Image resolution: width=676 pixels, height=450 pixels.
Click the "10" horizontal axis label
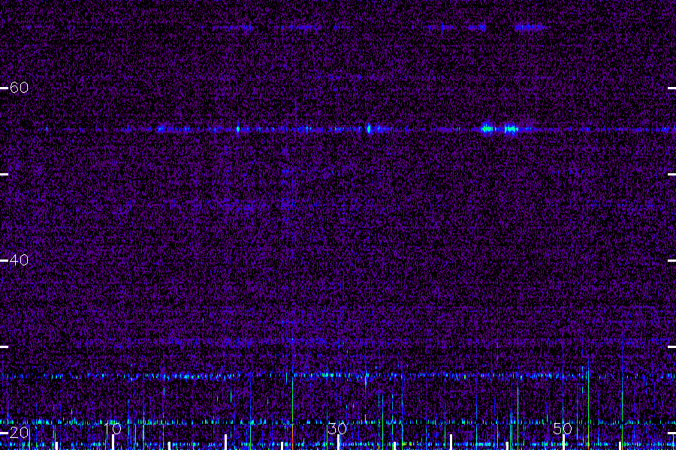113,428
